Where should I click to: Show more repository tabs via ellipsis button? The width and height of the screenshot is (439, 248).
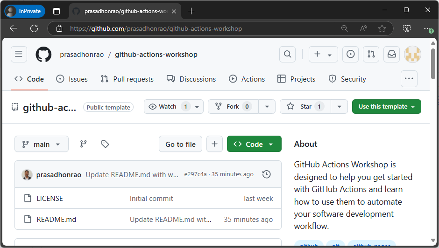point(409,79)
